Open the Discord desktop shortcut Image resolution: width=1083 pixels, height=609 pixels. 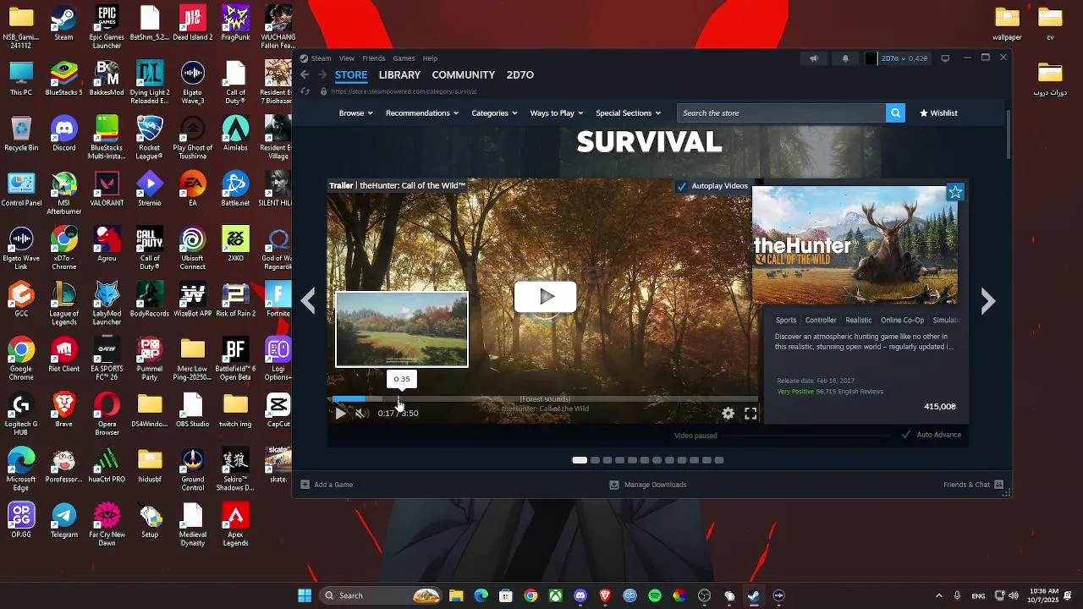click(64, 134)
